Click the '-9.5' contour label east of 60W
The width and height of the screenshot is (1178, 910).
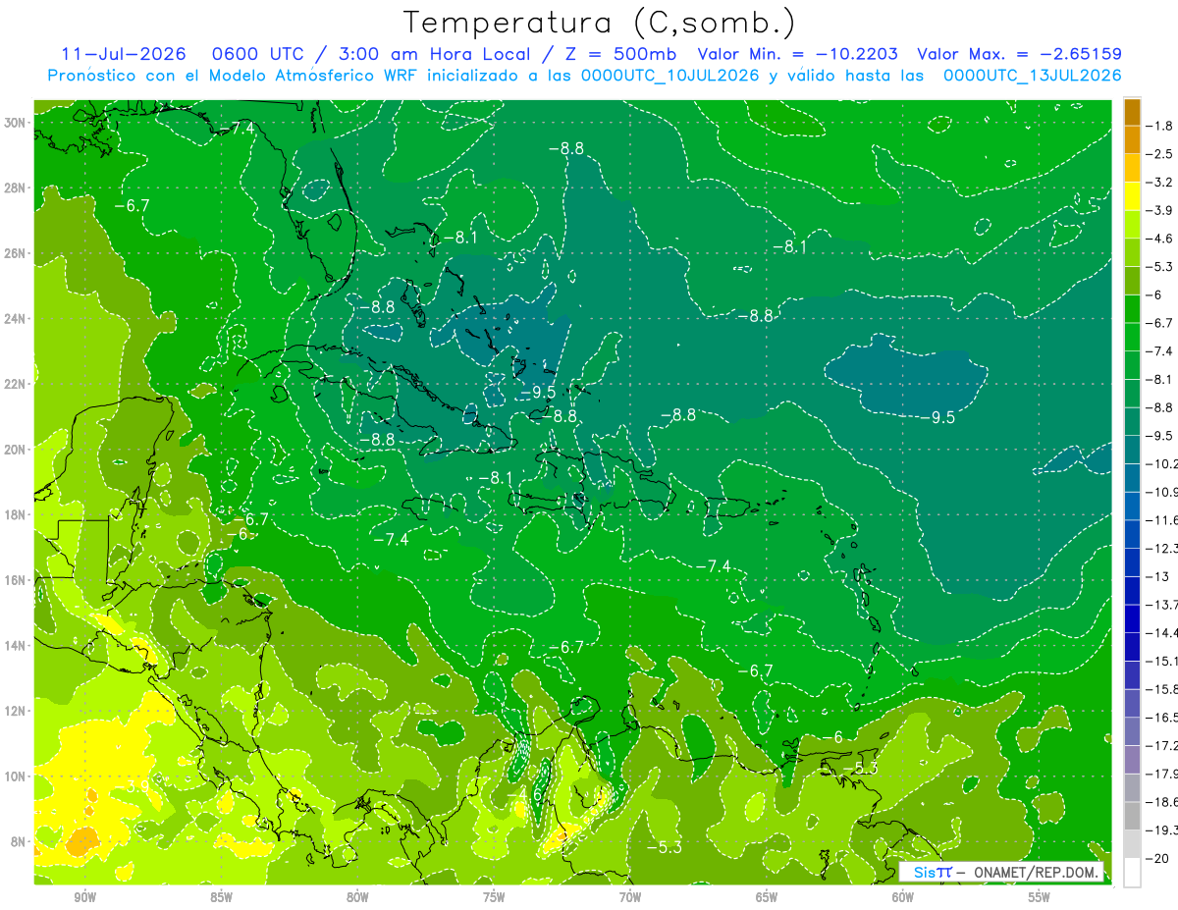click(937, 417)
